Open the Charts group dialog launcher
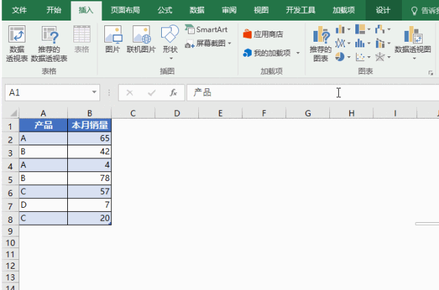The image size is (439, 290). point(431,72)
